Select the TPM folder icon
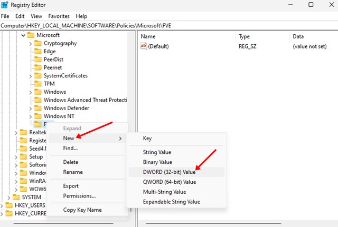The height and width of the screenshot is (227, 338). [x=38, y=84]
